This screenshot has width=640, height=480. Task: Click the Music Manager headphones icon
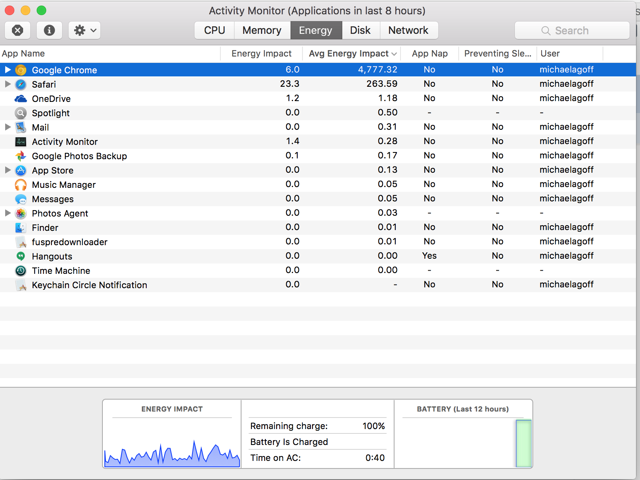click(x=21, y=185)
